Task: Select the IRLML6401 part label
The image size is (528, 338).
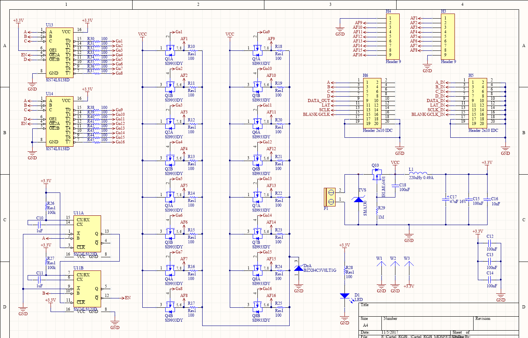Action: click(383, 186)
